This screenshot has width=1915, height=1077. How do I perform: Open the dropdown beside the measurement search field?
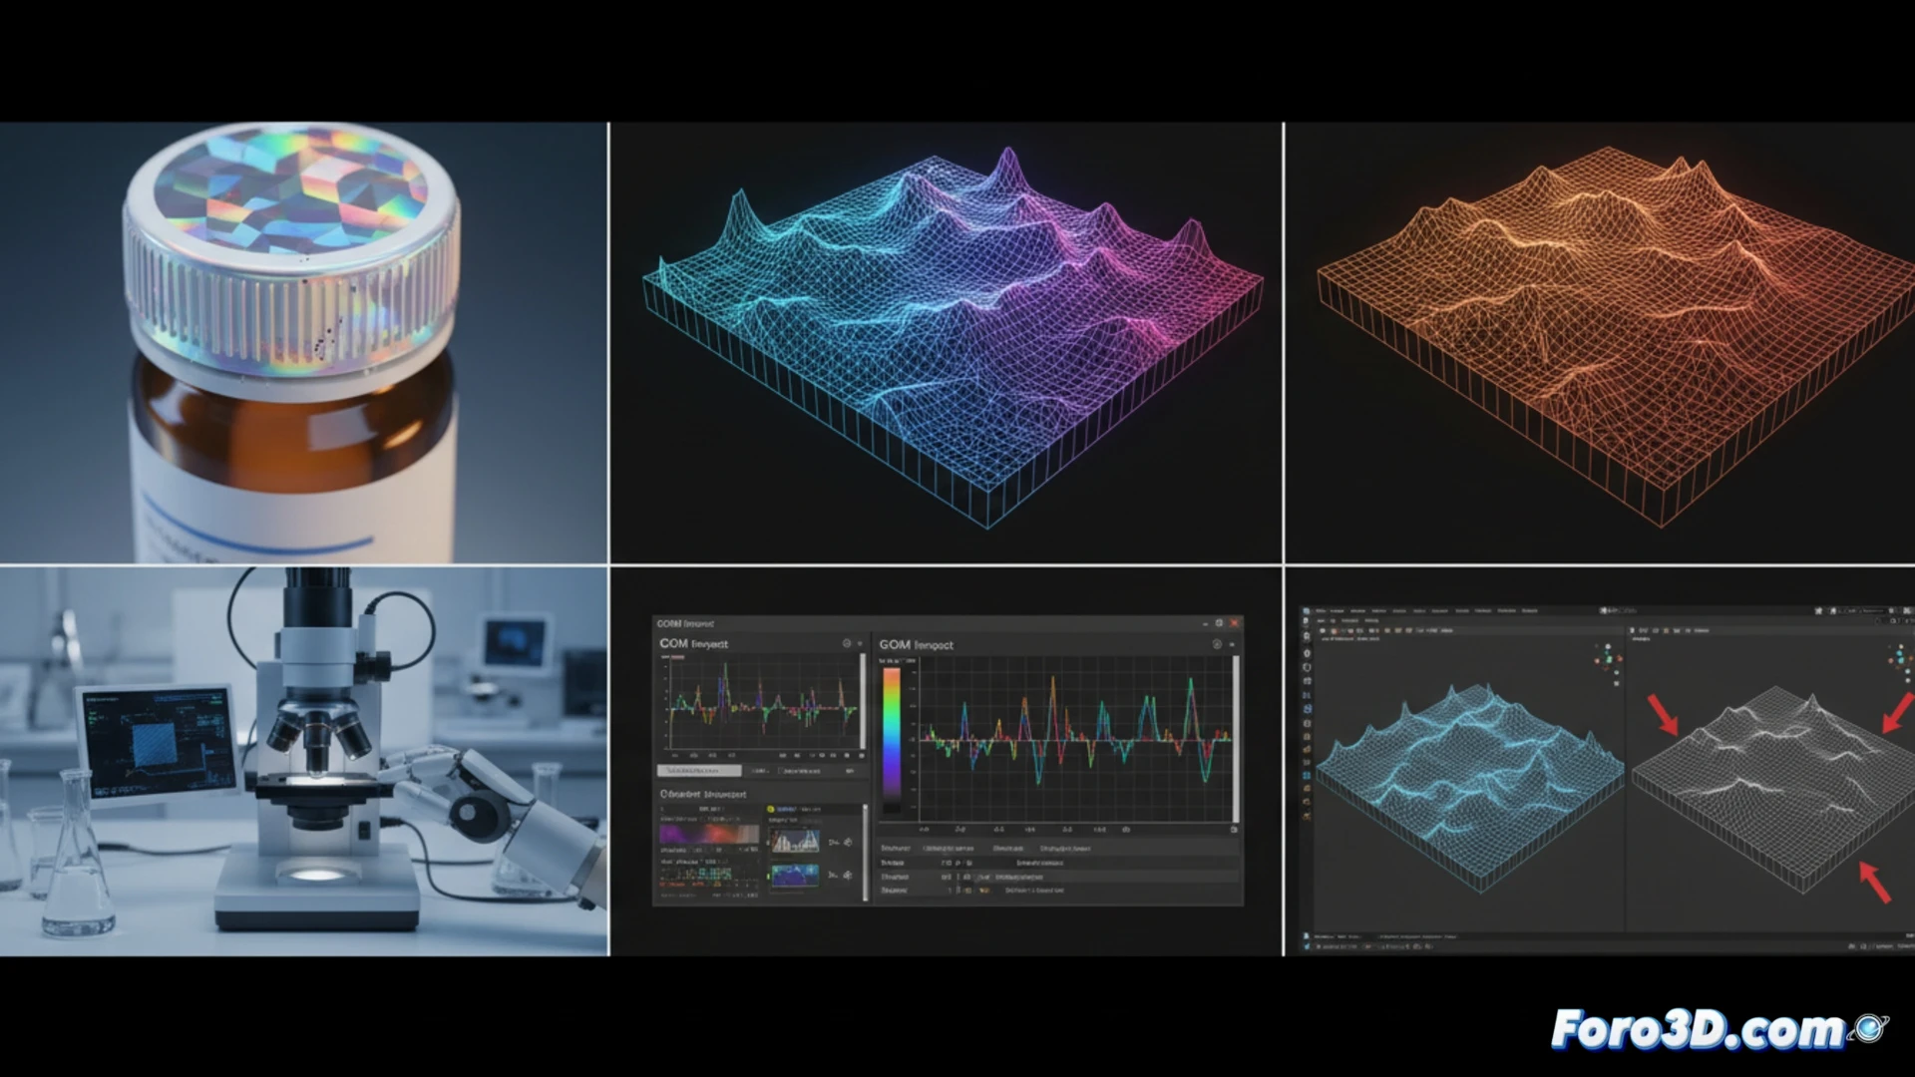click(x=761, y=771)
